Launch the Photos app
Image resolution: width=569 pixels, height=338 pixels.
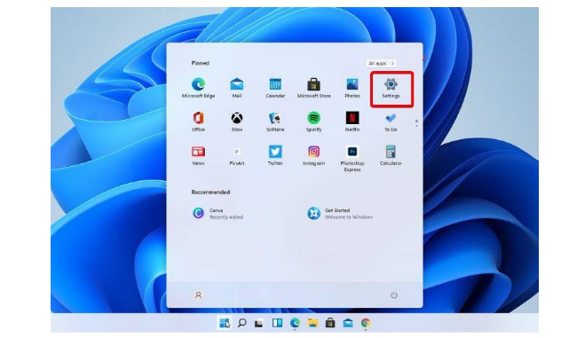tap(352, 88)
